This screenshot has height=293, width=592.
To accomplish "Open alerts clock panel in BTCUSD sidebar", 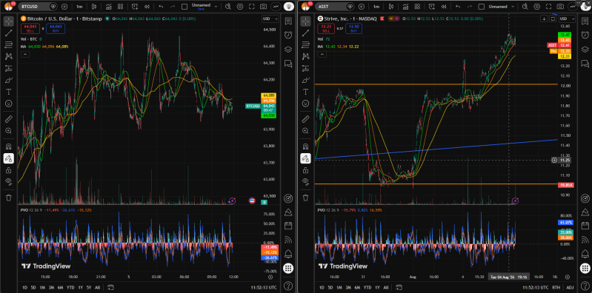I will click(x=288, y=35).
